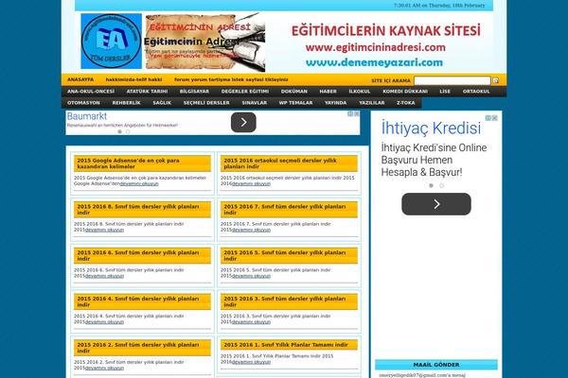Viewport: 568px width, 378px height.
Task: Open ANA-OKUL-ÖNCESİ category
Action: pyautogui.click(x=91, y=92)
